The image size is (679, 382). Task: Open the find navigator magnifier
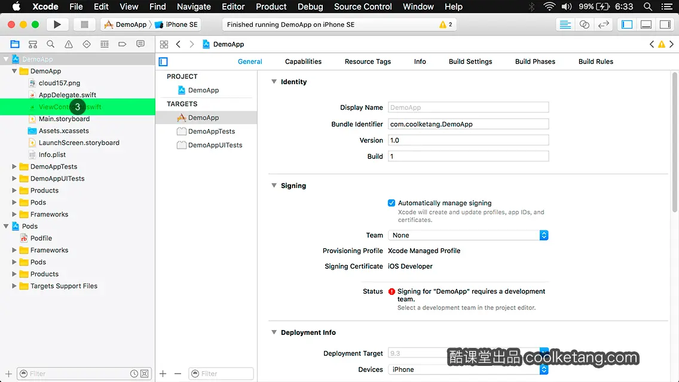51,44
